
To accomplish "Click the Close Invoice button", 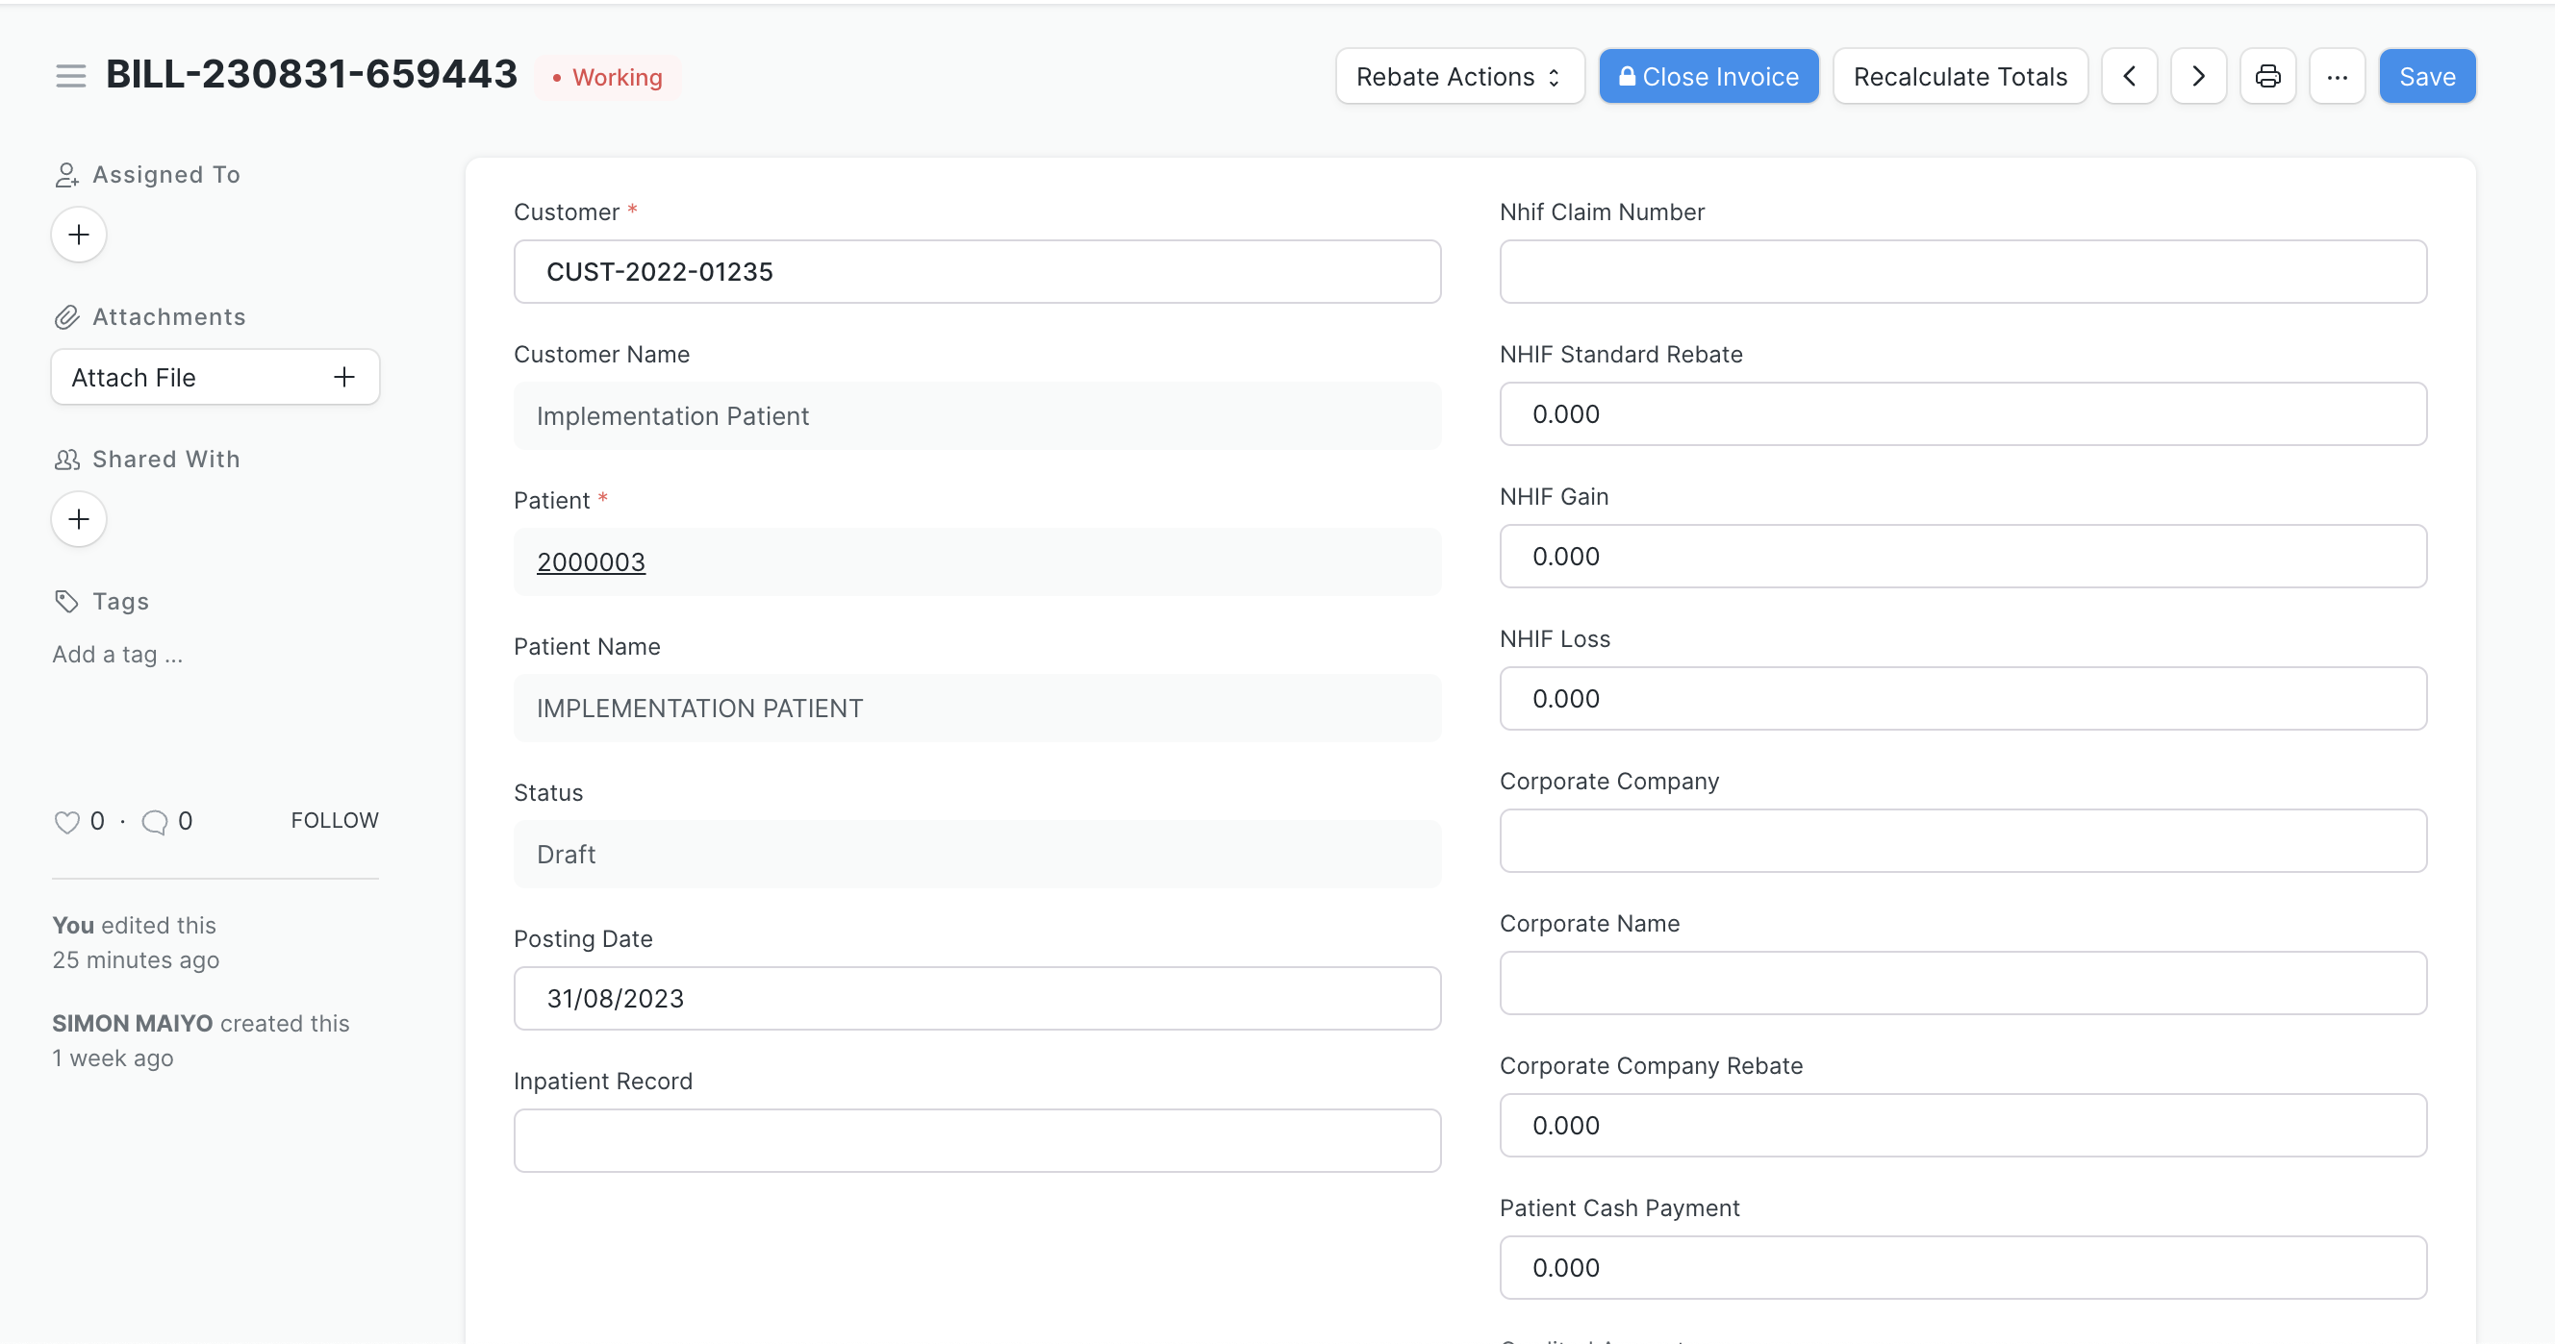I will (1708, 76).
